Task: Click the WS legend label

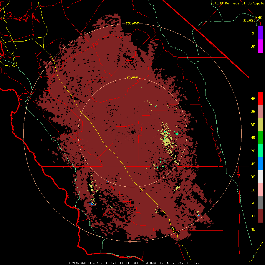Action: point(253,164)
